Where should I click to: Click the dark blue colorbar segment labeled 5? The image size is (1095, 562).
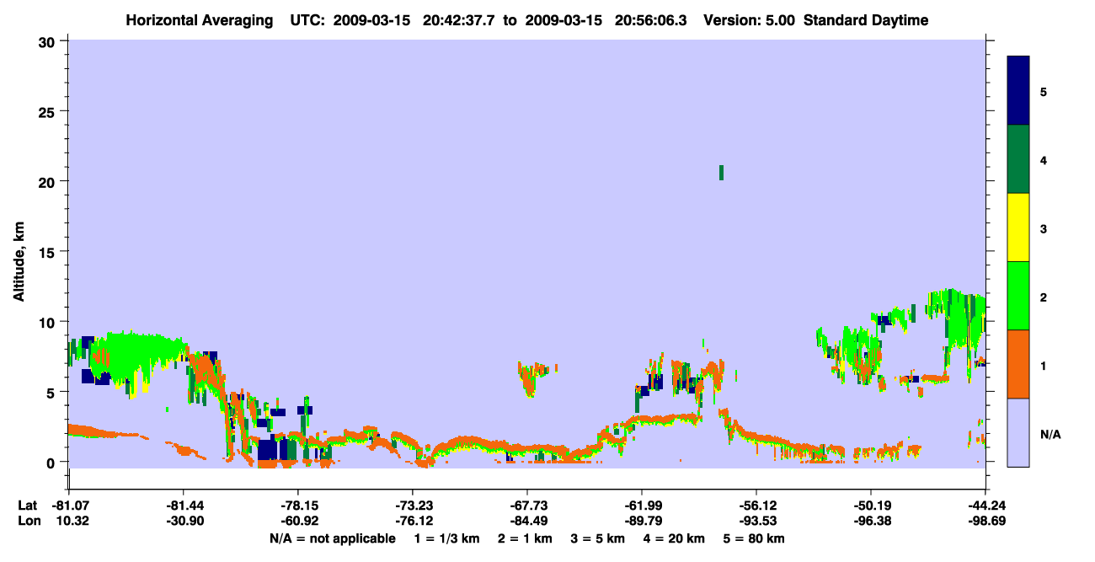pyautogui.click(x=1018, y=91)
